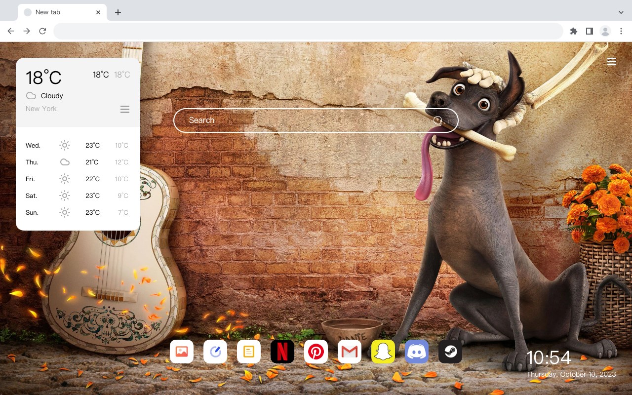This screenshot has width=632, height=395.
Task: Open the Photos shortcut icon
Action: click(x=182, y=352)
